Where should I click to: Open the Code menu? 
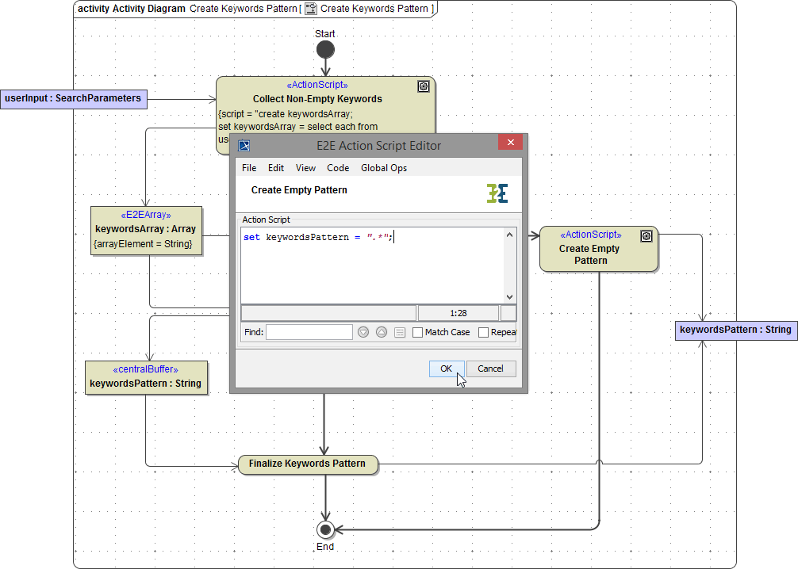(338, 168)
